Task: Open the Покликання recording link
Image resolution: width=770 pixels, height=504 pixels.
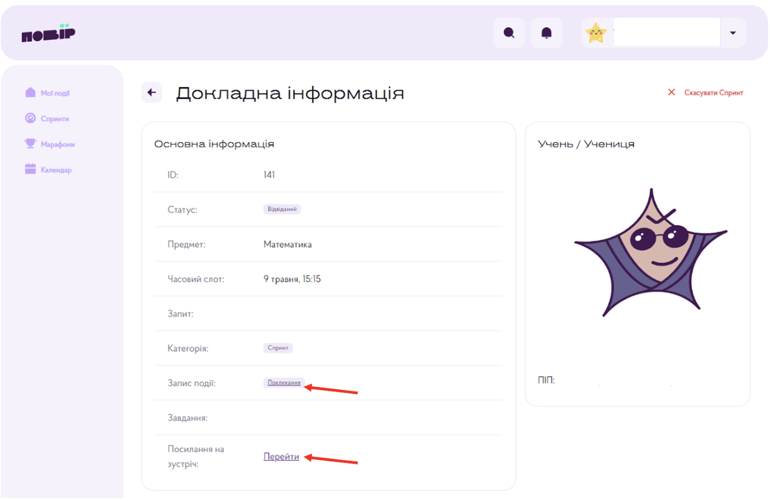Action: click(284, 383)
